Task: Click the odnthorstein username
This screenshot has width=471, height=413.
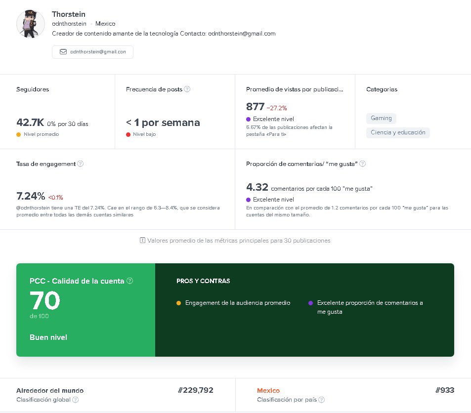Action: [69, 24]
